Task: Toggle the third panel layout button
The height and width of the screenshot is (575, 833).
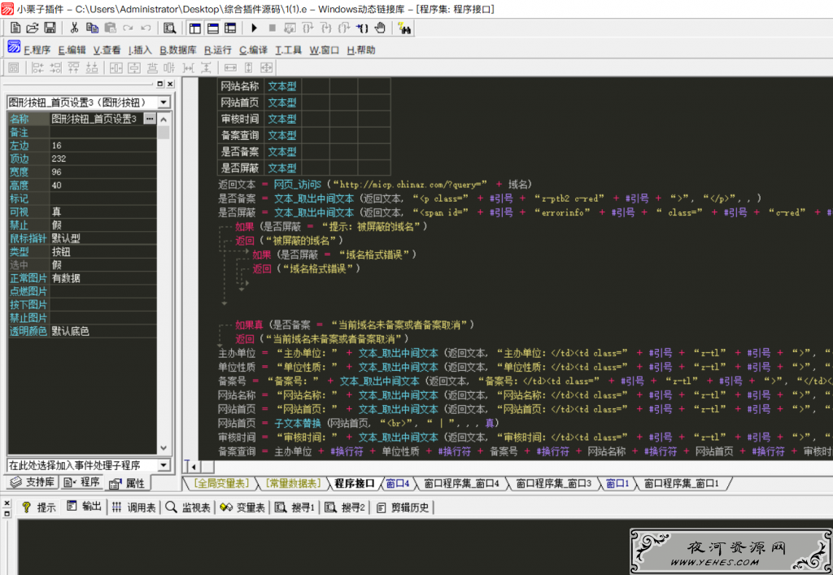Action: 230,28
